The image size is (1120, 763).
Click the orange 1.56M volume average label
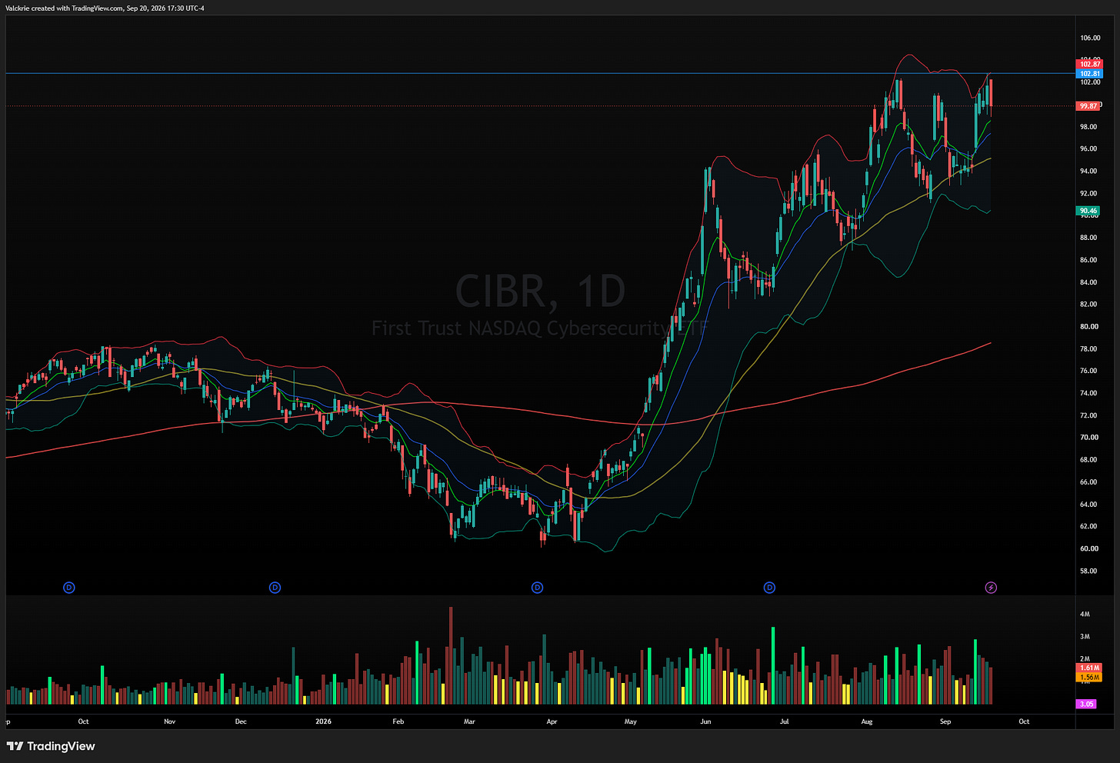point(1090,677)
